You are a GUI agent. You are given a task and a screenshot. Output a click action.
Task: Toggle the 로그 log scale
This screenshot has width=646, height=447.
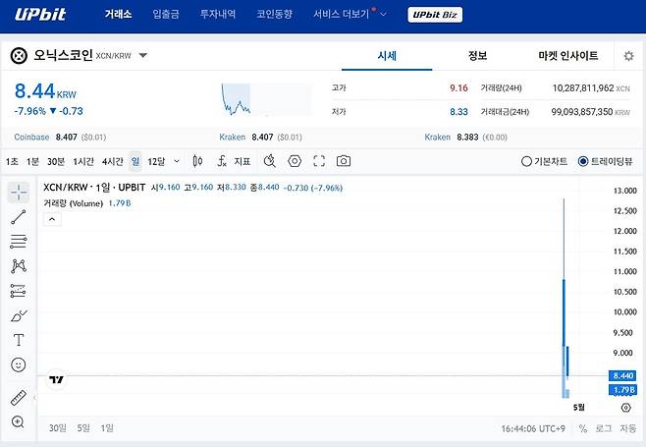coord(604,429)
